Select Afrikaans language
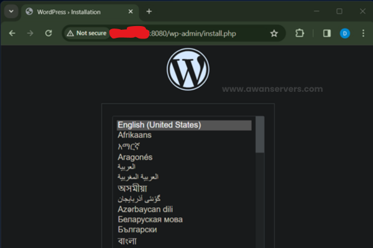373x248 pixels. (184, 135)
